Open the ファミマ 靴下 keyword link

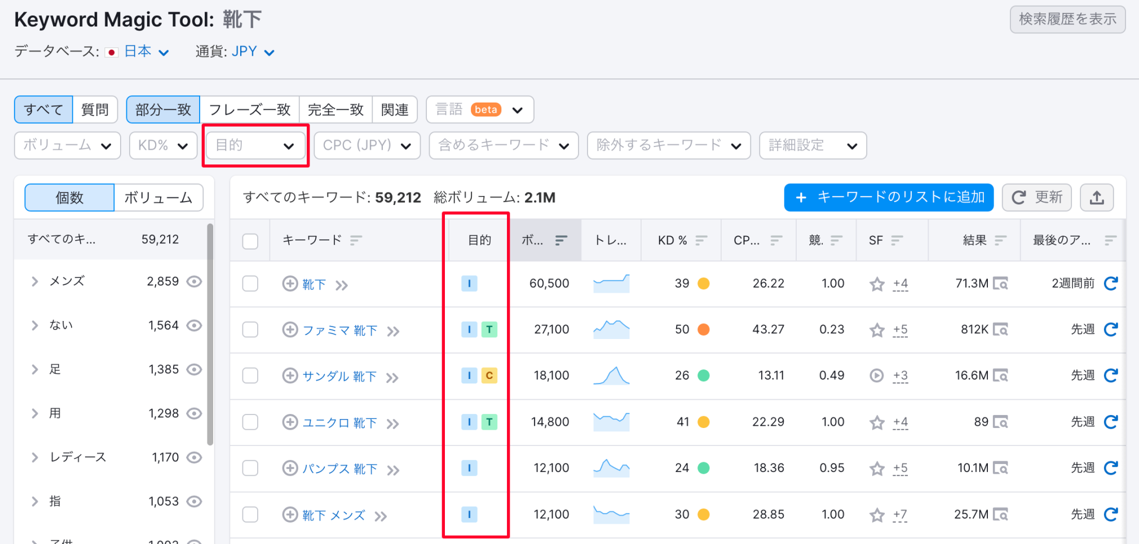340,331
